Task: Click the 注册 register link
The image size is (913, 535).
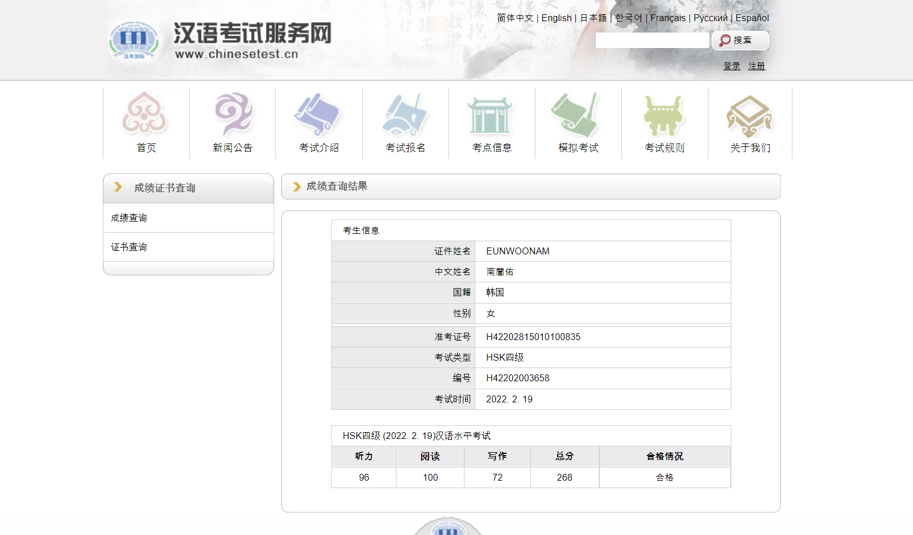Action: point(756,66)
